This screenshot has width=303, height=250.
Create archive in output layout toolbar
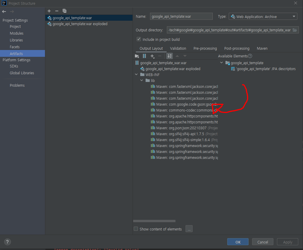pyautogui.click(x=144, y=56)
